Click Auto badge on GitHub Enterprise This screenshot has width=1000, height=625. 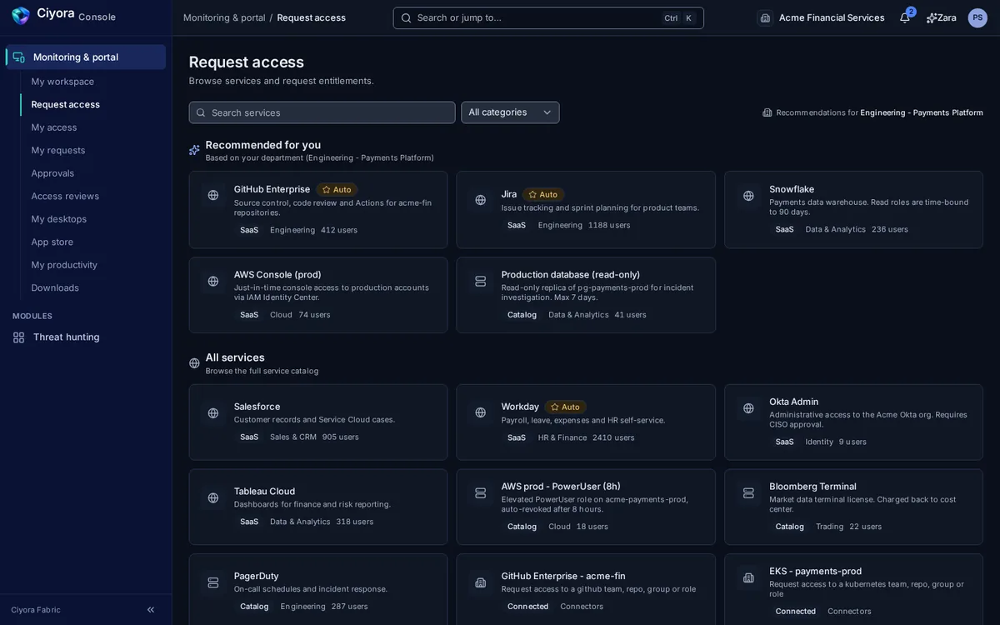coord(337,190)
